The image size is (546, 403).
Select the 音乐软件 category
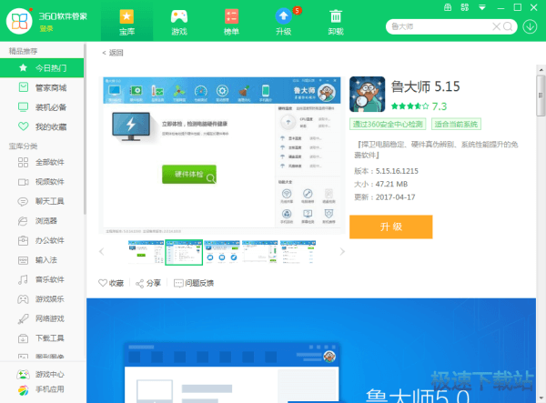[42, 279]
